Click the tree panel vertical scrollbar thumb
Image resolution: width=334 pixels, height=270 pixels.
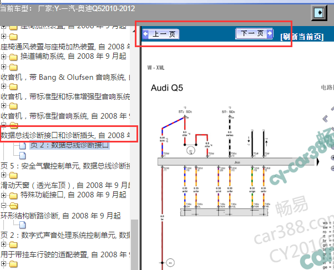click(x=134, y=244)
